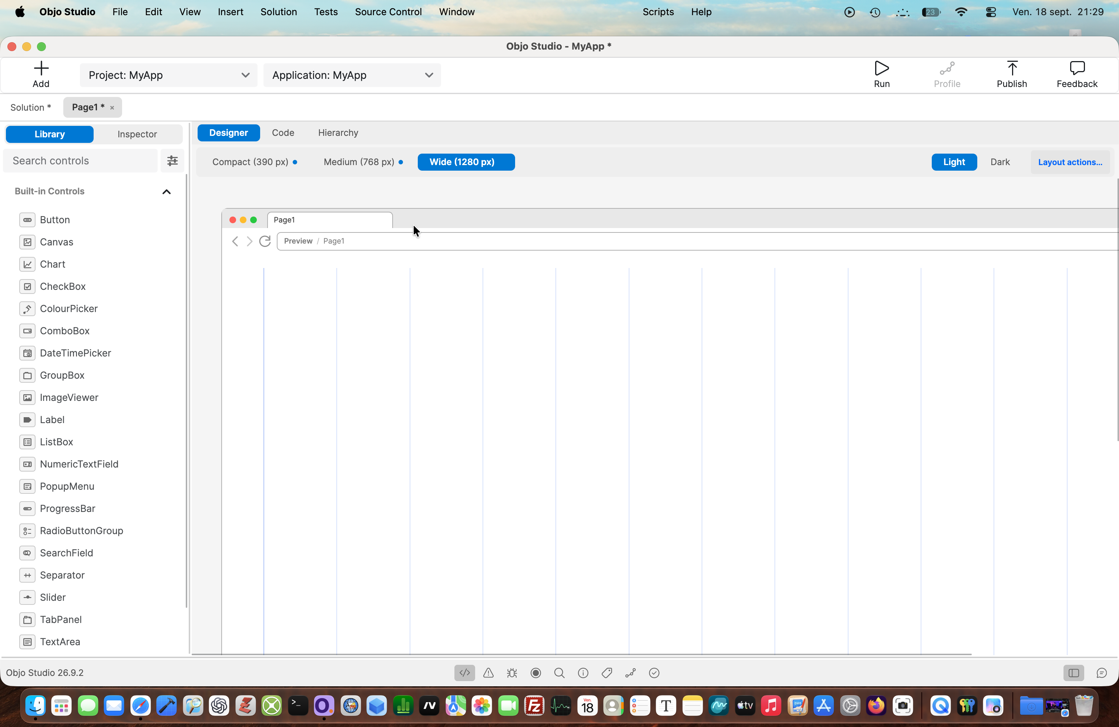Open the chat bubble icon in status bar

pyautogui.click(x=1101, y=673)
